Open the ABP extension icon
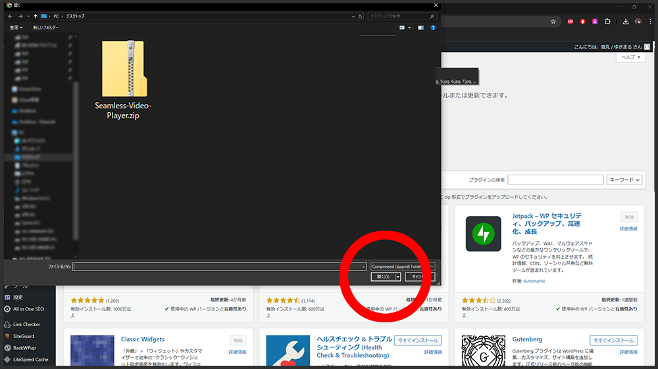The image size is (658, 369). pyautogui.click(x=570, y=22)
